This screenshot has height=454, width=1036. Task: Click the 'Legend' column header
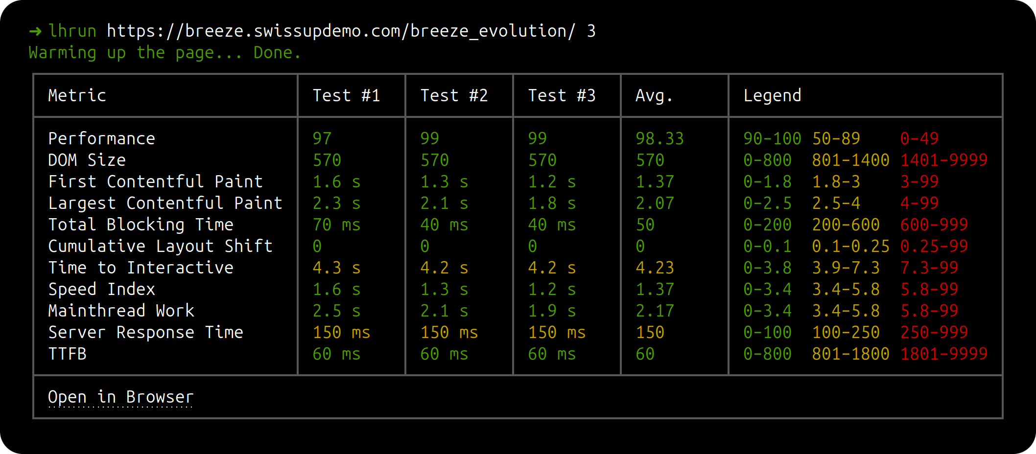tap(772, 95)
